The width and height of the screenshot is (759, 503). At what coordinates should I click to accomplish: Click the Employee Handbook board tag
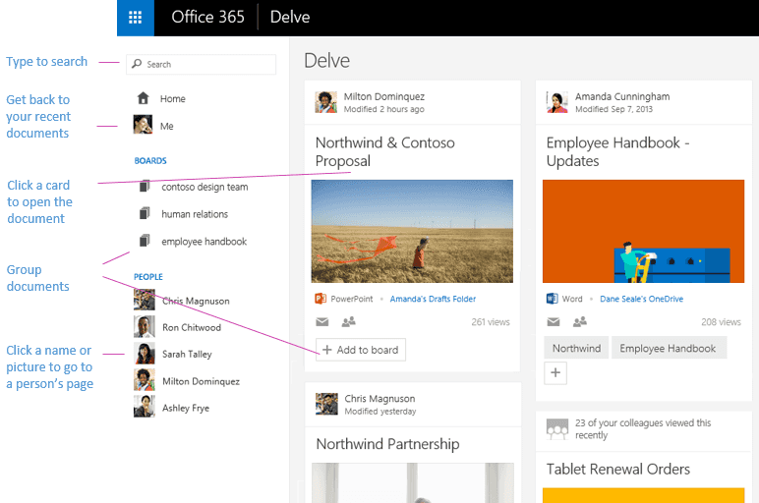click(668, 348)
